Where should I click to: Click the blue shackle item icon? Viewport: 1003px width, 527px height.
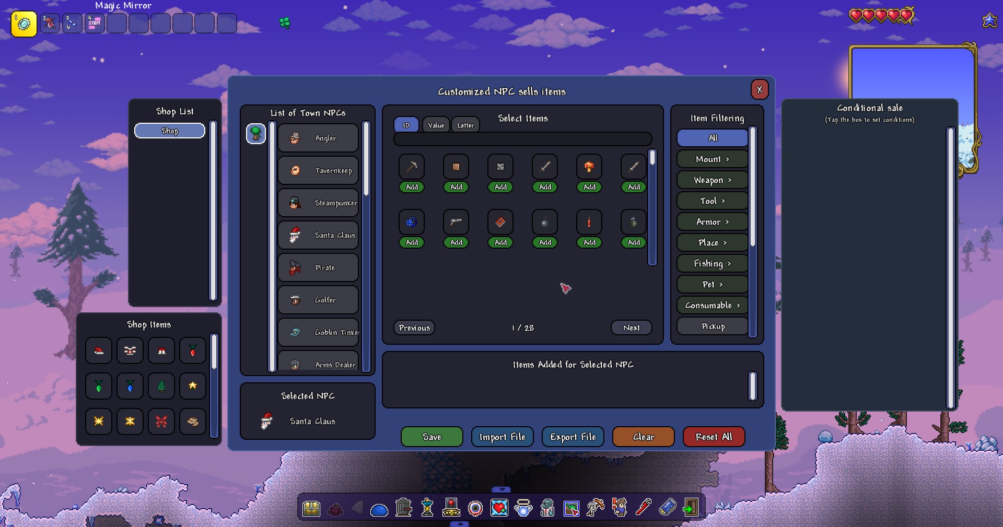412,222
